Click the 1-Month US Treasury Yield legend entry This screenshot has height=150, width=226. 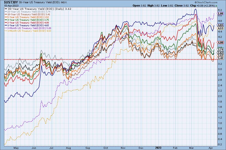28,31
